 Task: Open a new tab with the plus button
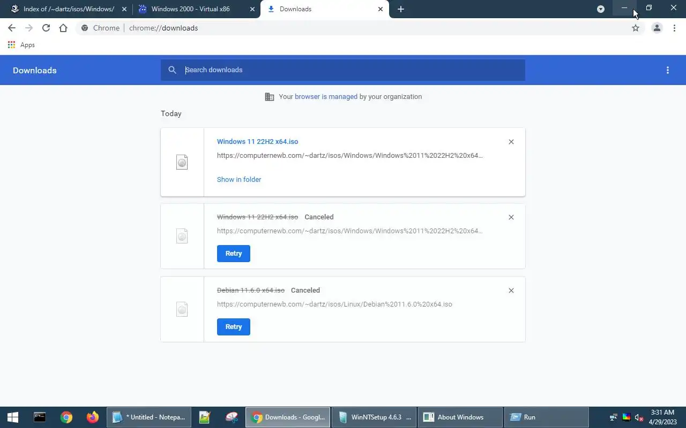point(401,9)
